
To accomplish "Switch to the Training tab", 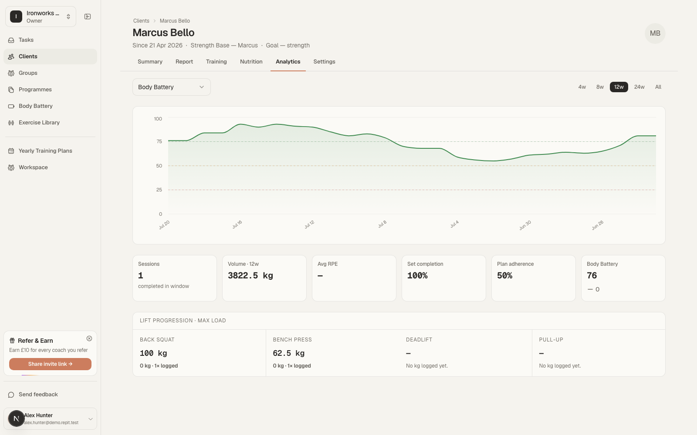I will 217,62.
